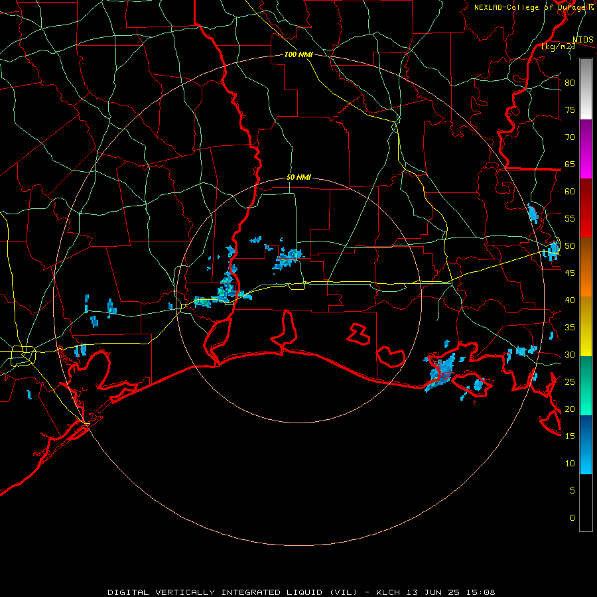Select the orange-brown segment of the VIL scale

pos(586,267)
